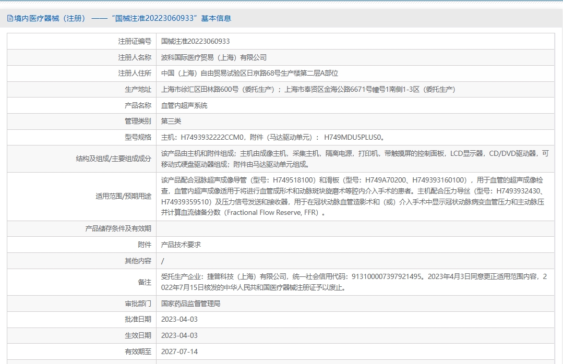Viewport: 563px width, 364px height.
Task: Select management class 第三类
Action: [x=171, y=121]
